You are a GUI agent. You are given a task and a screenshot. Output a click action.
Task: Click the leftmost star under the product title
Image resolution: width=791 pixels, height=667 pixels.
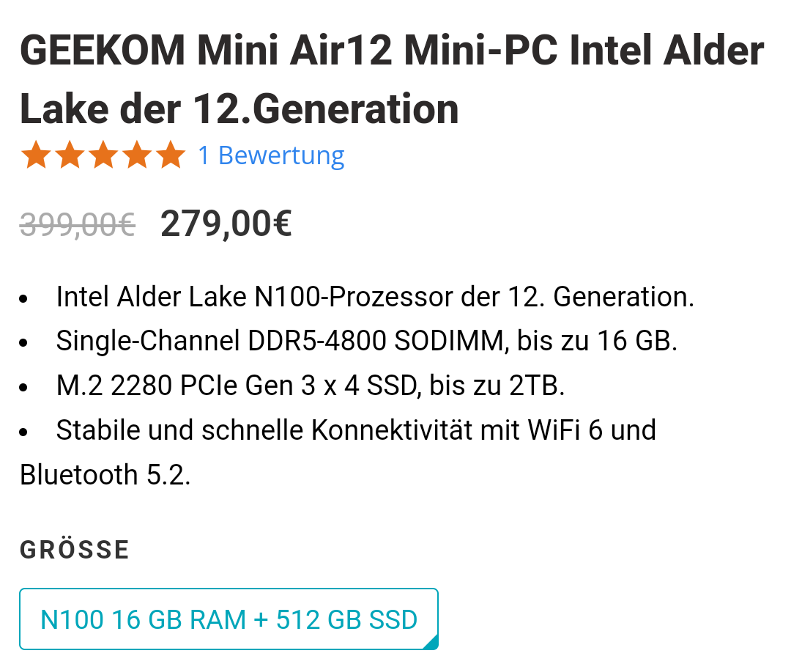click(x=37, y=155)
